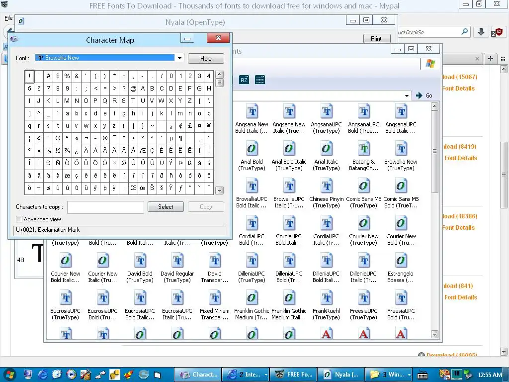This screenshot has width=509, height=382.
Task: Enable the Advanced view checkbox
Action: pyautogui.click(x=19, y=219)
